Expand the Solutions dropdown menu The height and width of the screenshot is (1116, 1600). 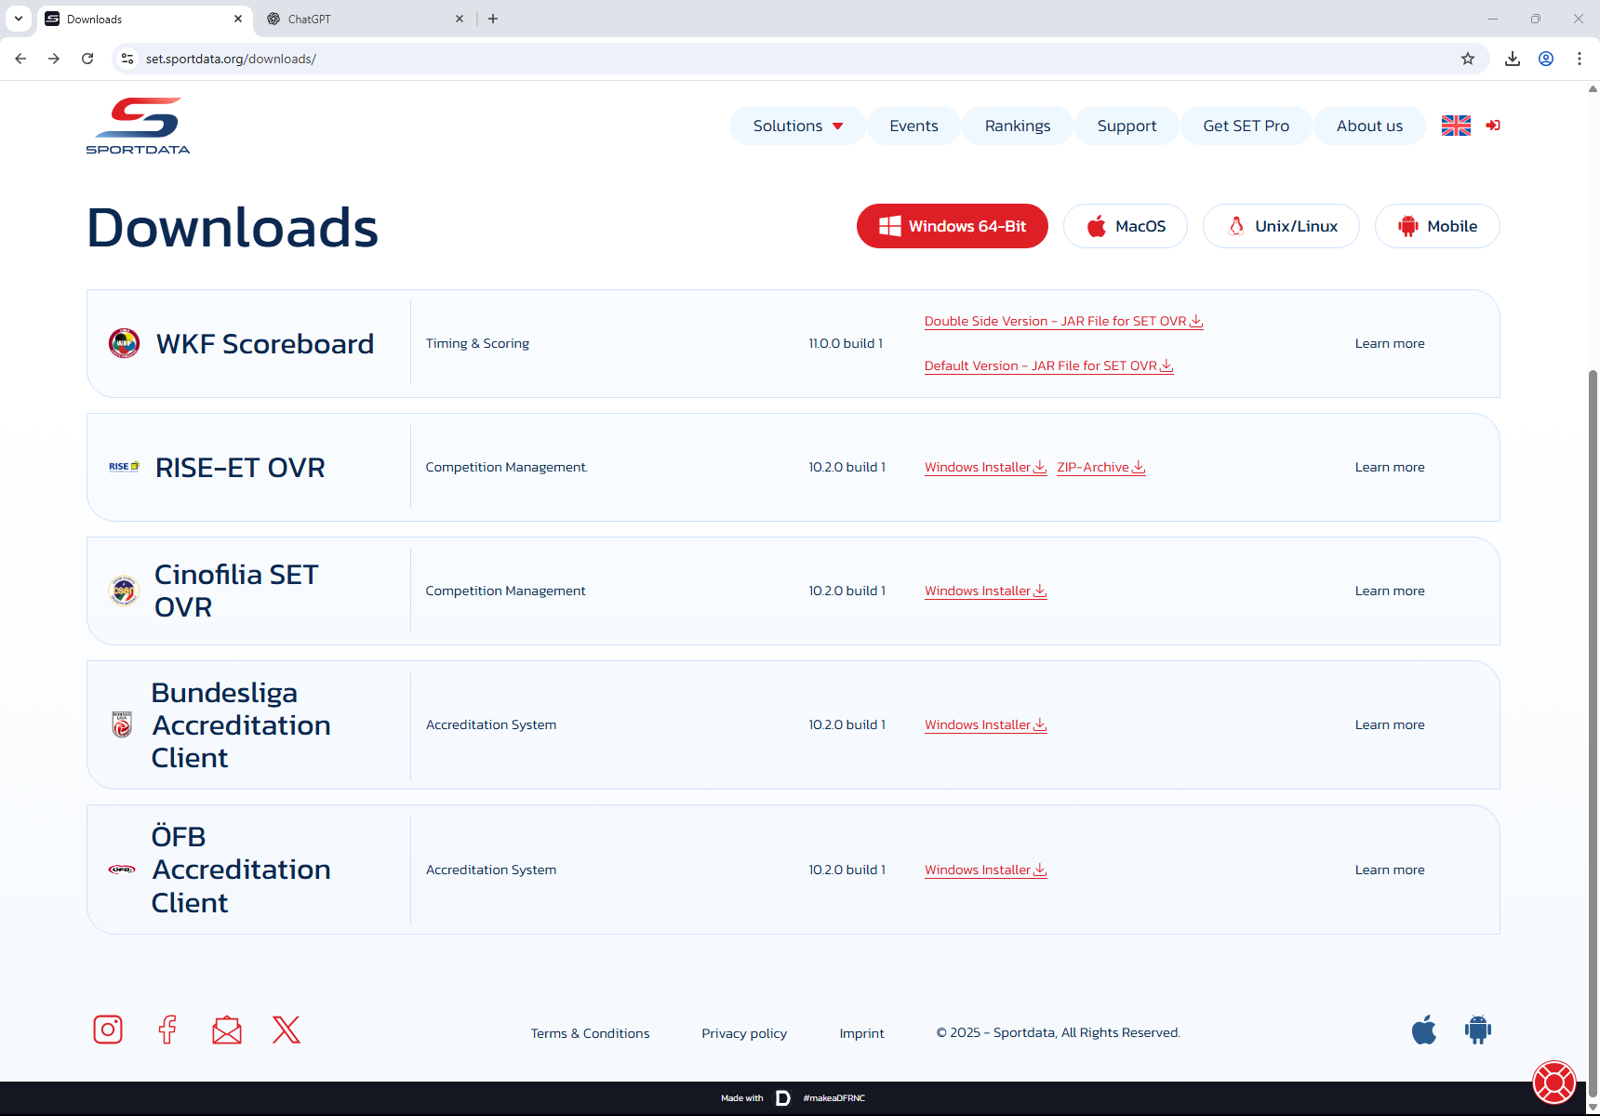click(798, 126)
